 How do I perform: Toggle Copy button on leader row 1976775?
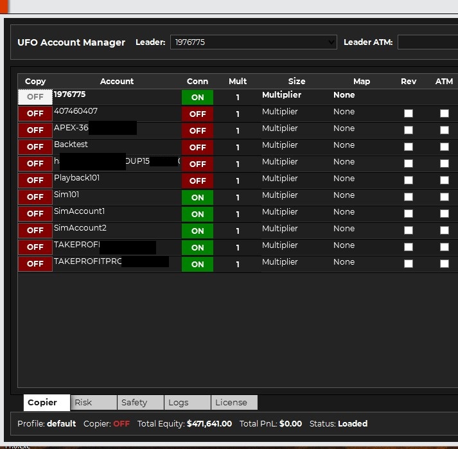pos(35,97)
